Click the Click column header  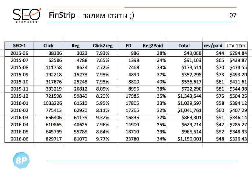point(48,46)
